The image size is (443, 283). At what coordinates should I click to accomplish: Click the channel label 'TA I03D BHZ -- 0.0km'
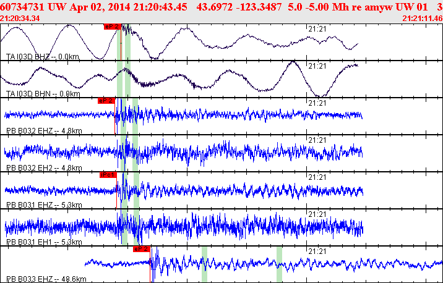click(43, 57)
